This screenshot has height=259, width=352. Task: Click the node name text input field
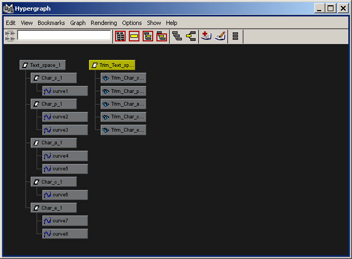(64, 36)
